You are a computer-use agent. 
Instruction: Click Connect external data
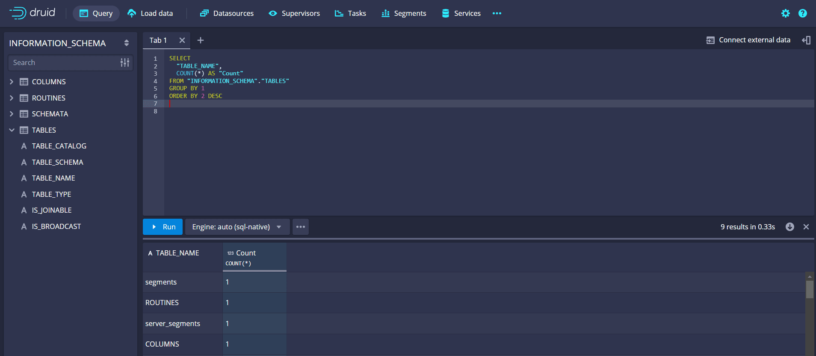click(x=748, y=40)
